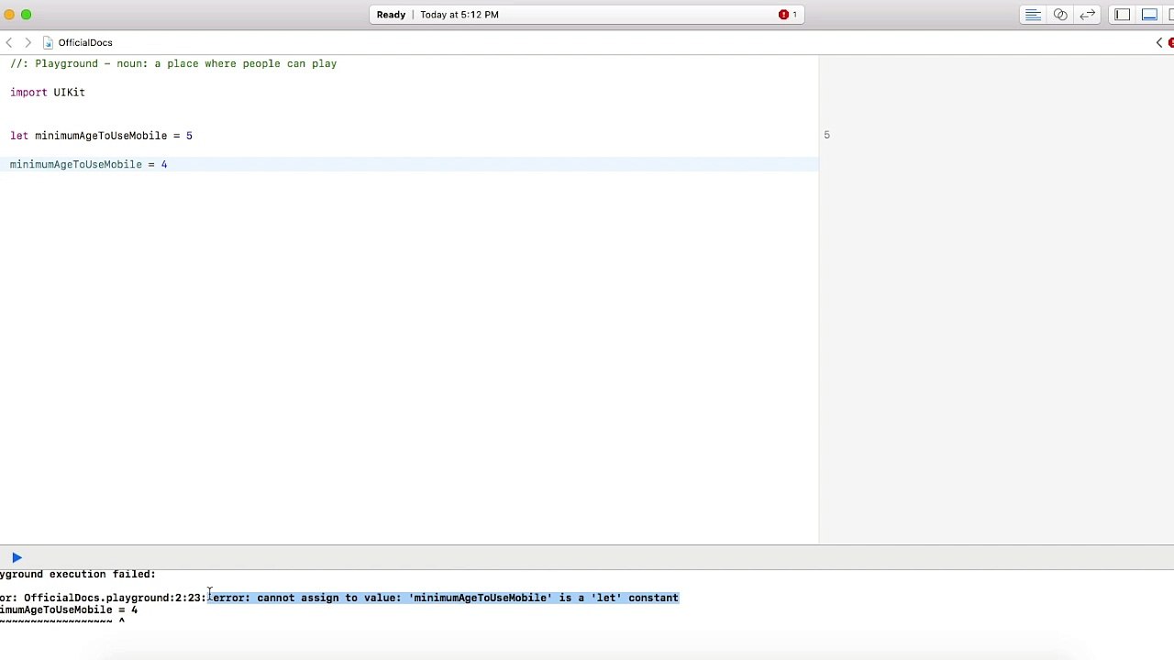Click highlighted 'cannot assign to value' error message

pos(446,598)
